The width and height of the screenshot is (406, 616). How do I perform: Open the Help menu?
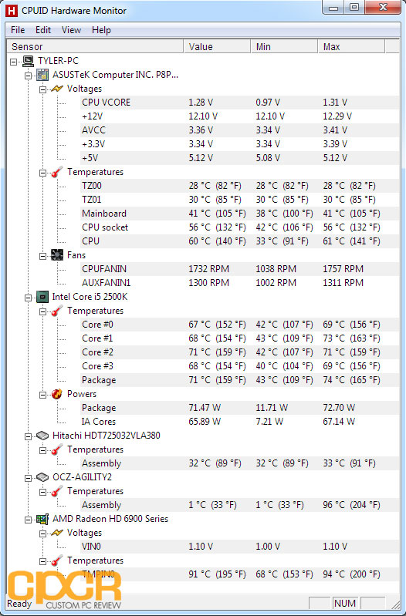click(x=101, y=30)
